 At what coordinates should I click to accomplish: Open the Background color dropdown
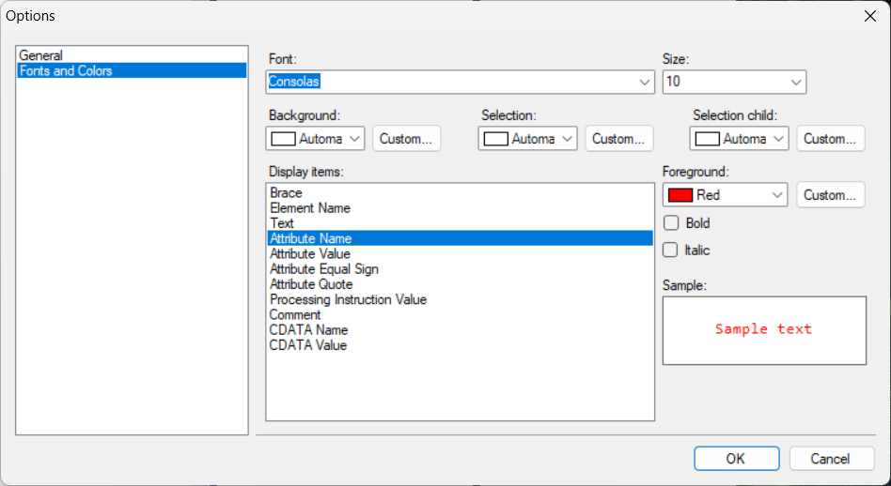(x=315, y=139)
